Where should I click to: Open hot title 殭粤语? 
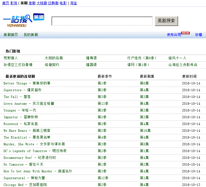coord(91,58)
